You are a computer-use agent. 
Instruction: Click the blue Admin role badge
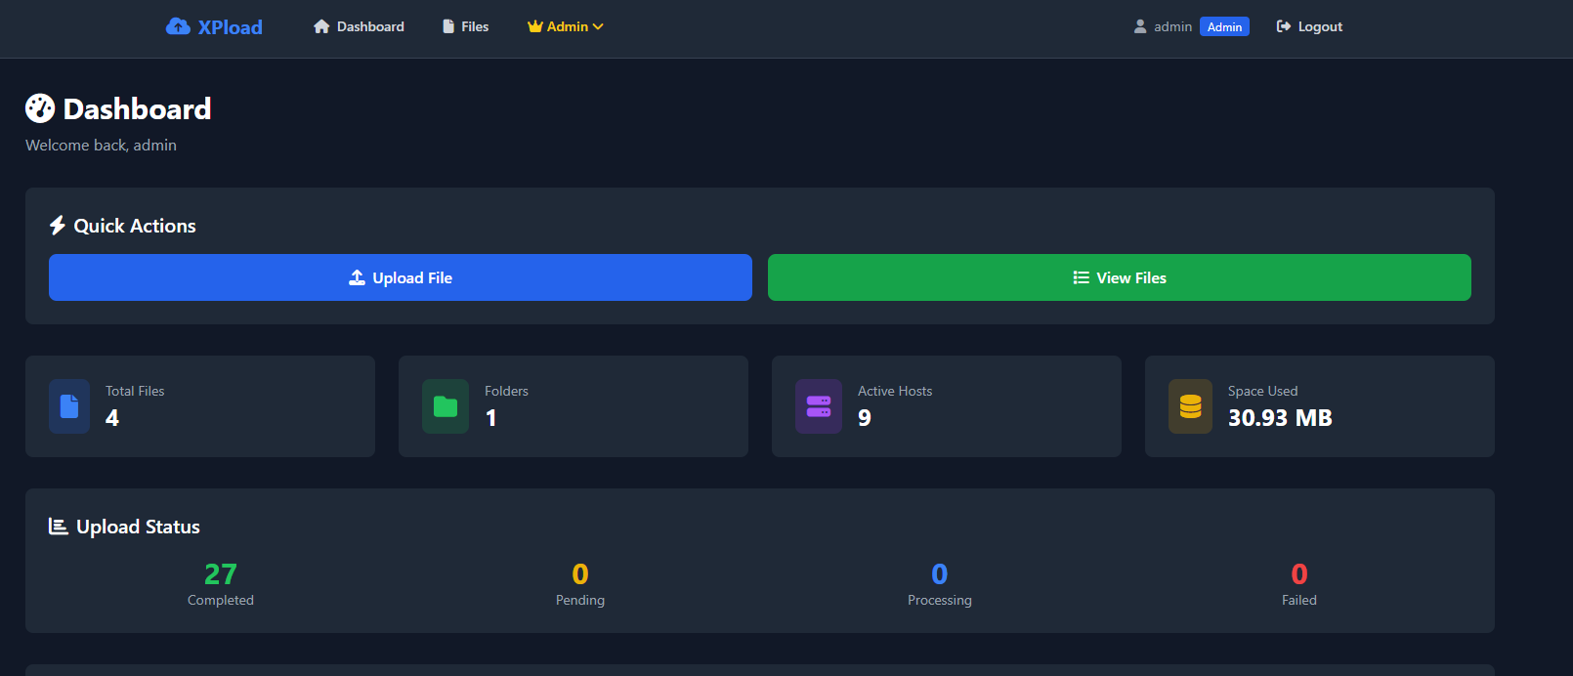tap(1224, 27)
